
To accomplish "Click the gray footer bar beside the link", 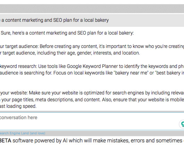I will tap(115, 133).
